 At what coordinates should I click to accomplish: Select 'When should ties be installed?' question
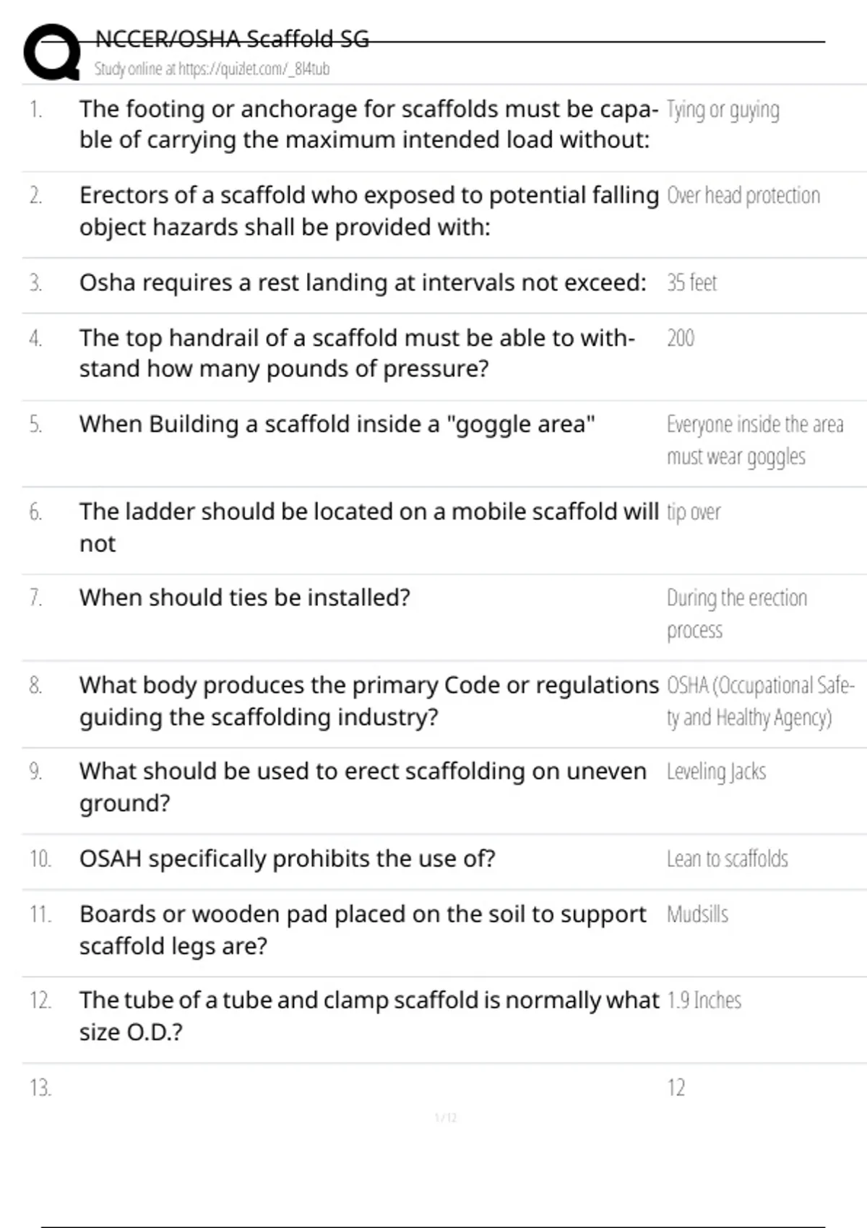(244, 597)
